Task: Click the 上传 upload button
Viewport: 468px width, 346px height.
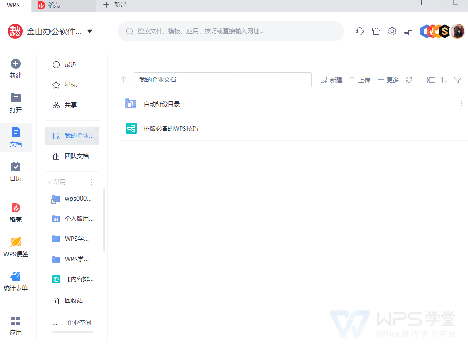Action: (359, 80)
